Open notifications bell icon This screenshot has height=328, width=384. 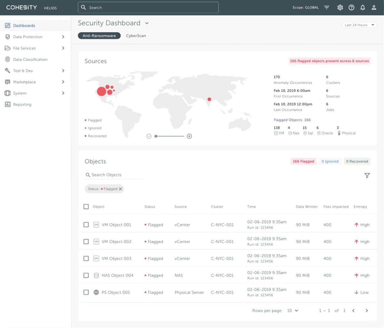[x=363, y=7]
